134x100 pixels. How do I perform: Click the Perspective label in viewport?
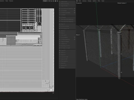pyautogui.click(x=79, y=3)
